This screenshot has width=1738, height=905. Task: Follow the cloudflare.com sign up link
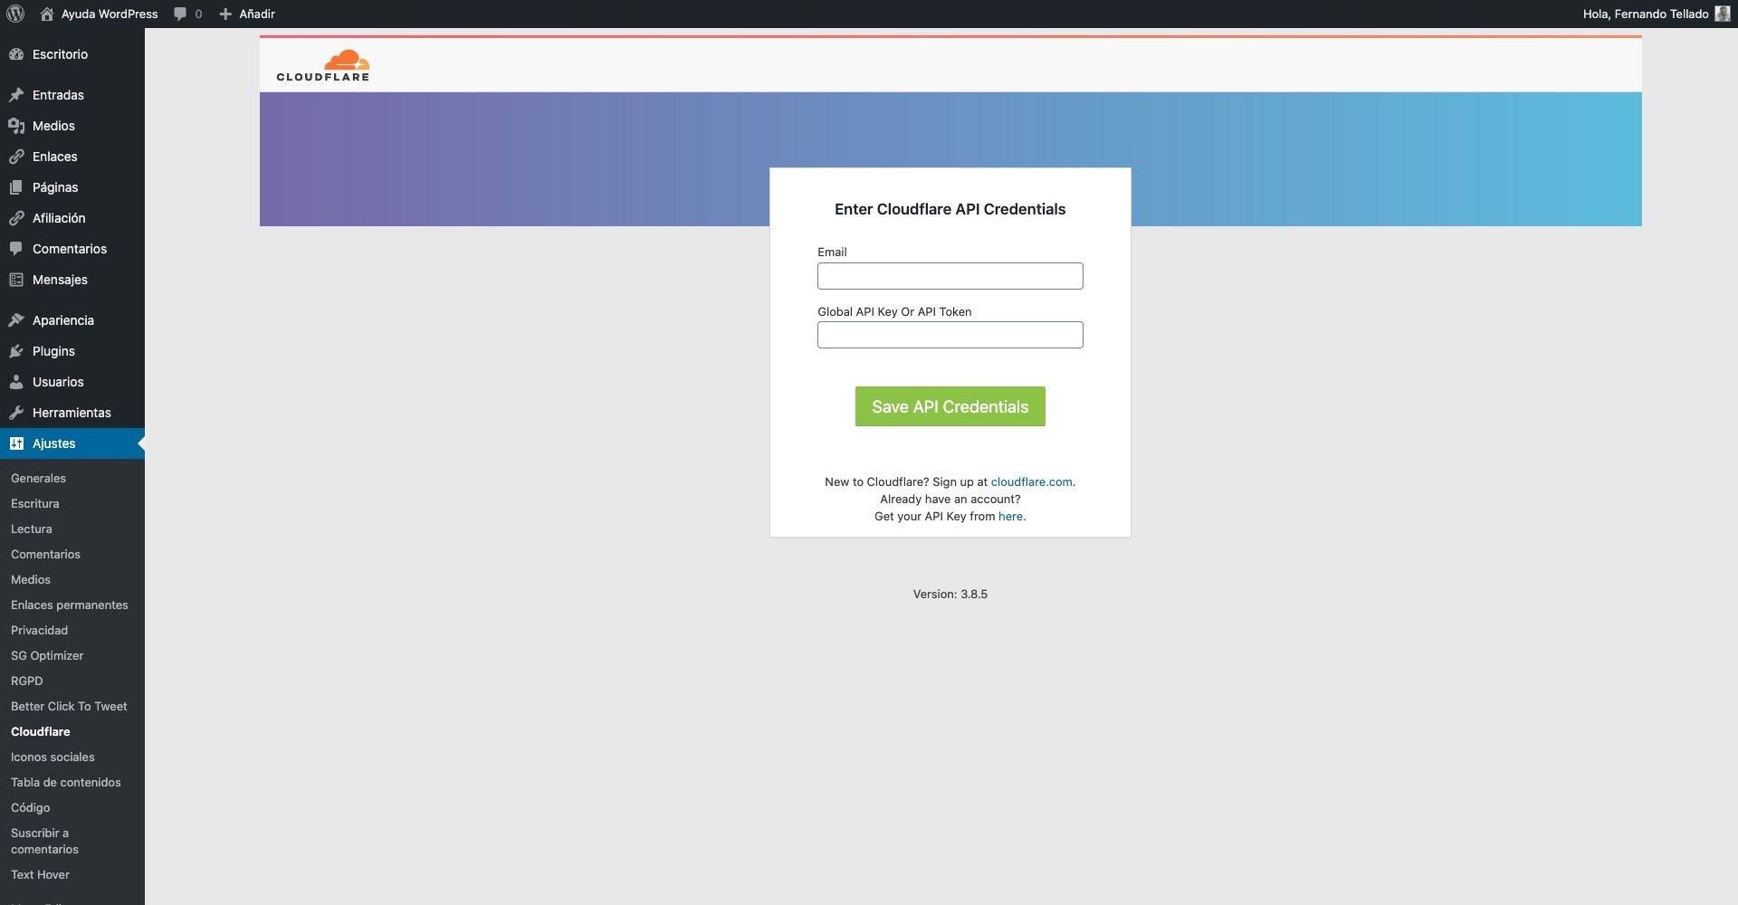coord(1031,481)
